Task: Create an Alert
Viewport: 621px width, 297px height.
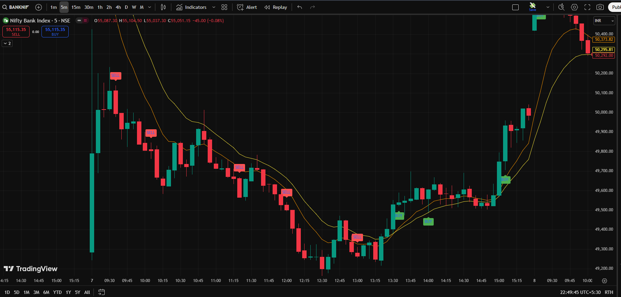Action: coord(247,7)
